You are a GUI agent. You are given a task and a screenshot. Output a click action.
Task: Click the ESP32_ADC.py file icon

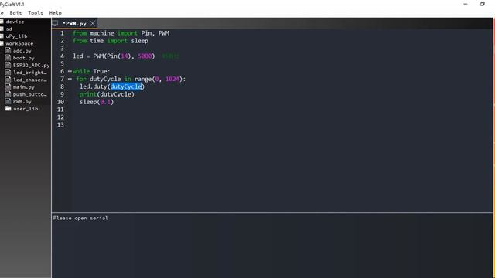(x=8, y=65)
